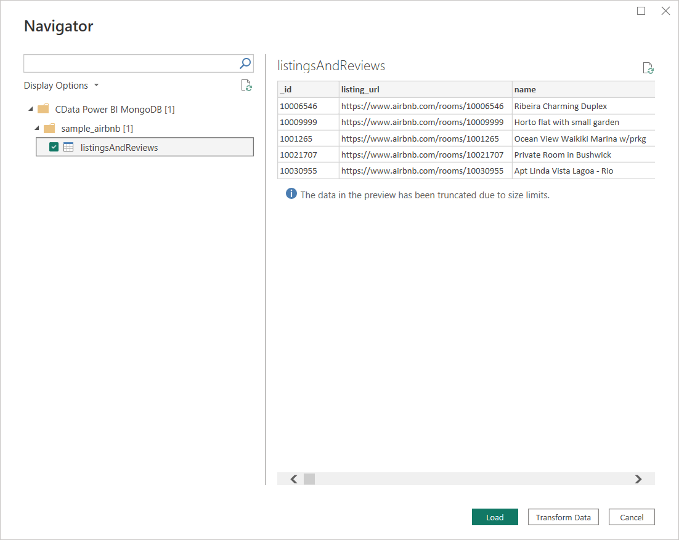Click the CData Power BI MongoDB folder icon

42,109
